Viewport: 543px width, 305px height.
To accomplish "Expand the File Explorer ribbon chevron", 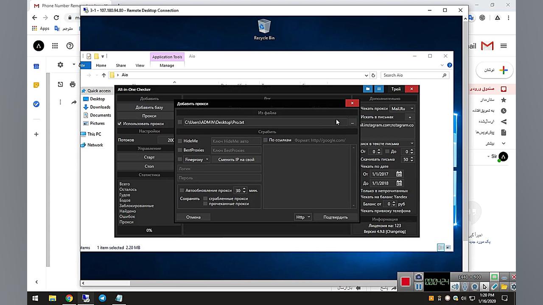I will [x=442, y=65].
